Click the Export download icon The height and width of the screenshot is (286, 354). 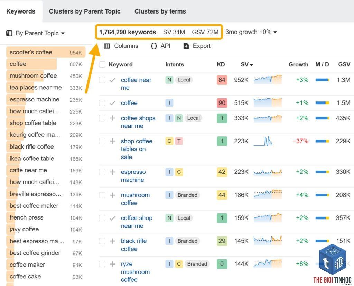click(x=186, y=46)
